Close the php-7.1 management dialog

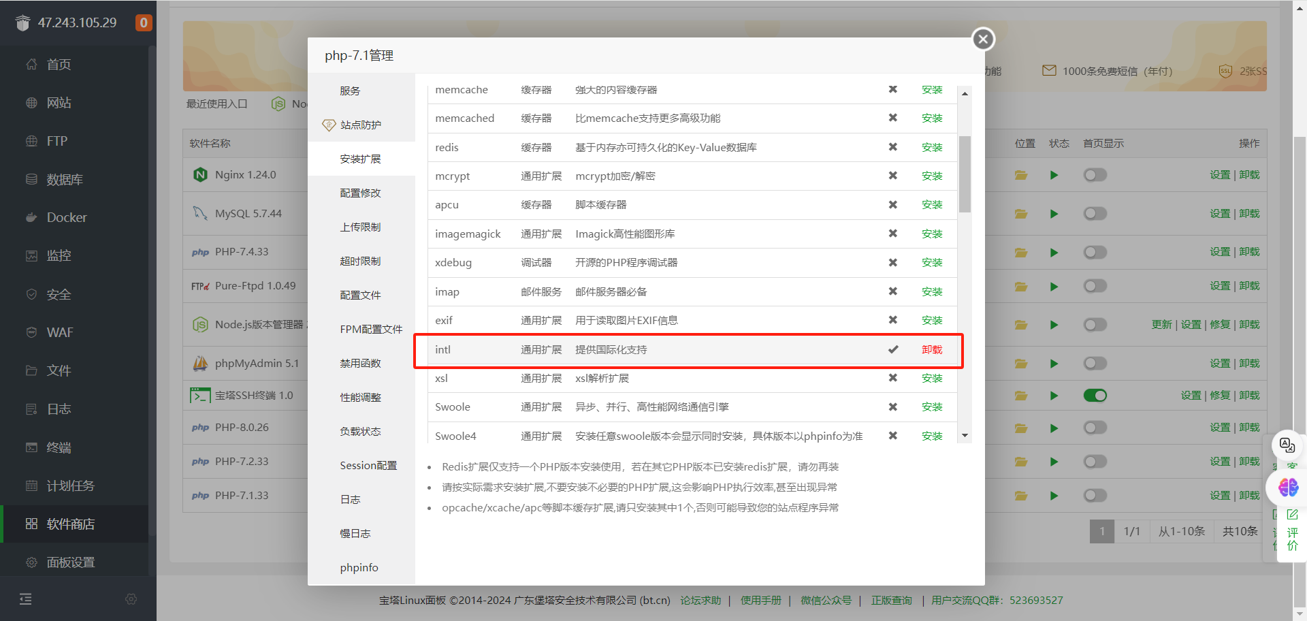pos(983,39)
